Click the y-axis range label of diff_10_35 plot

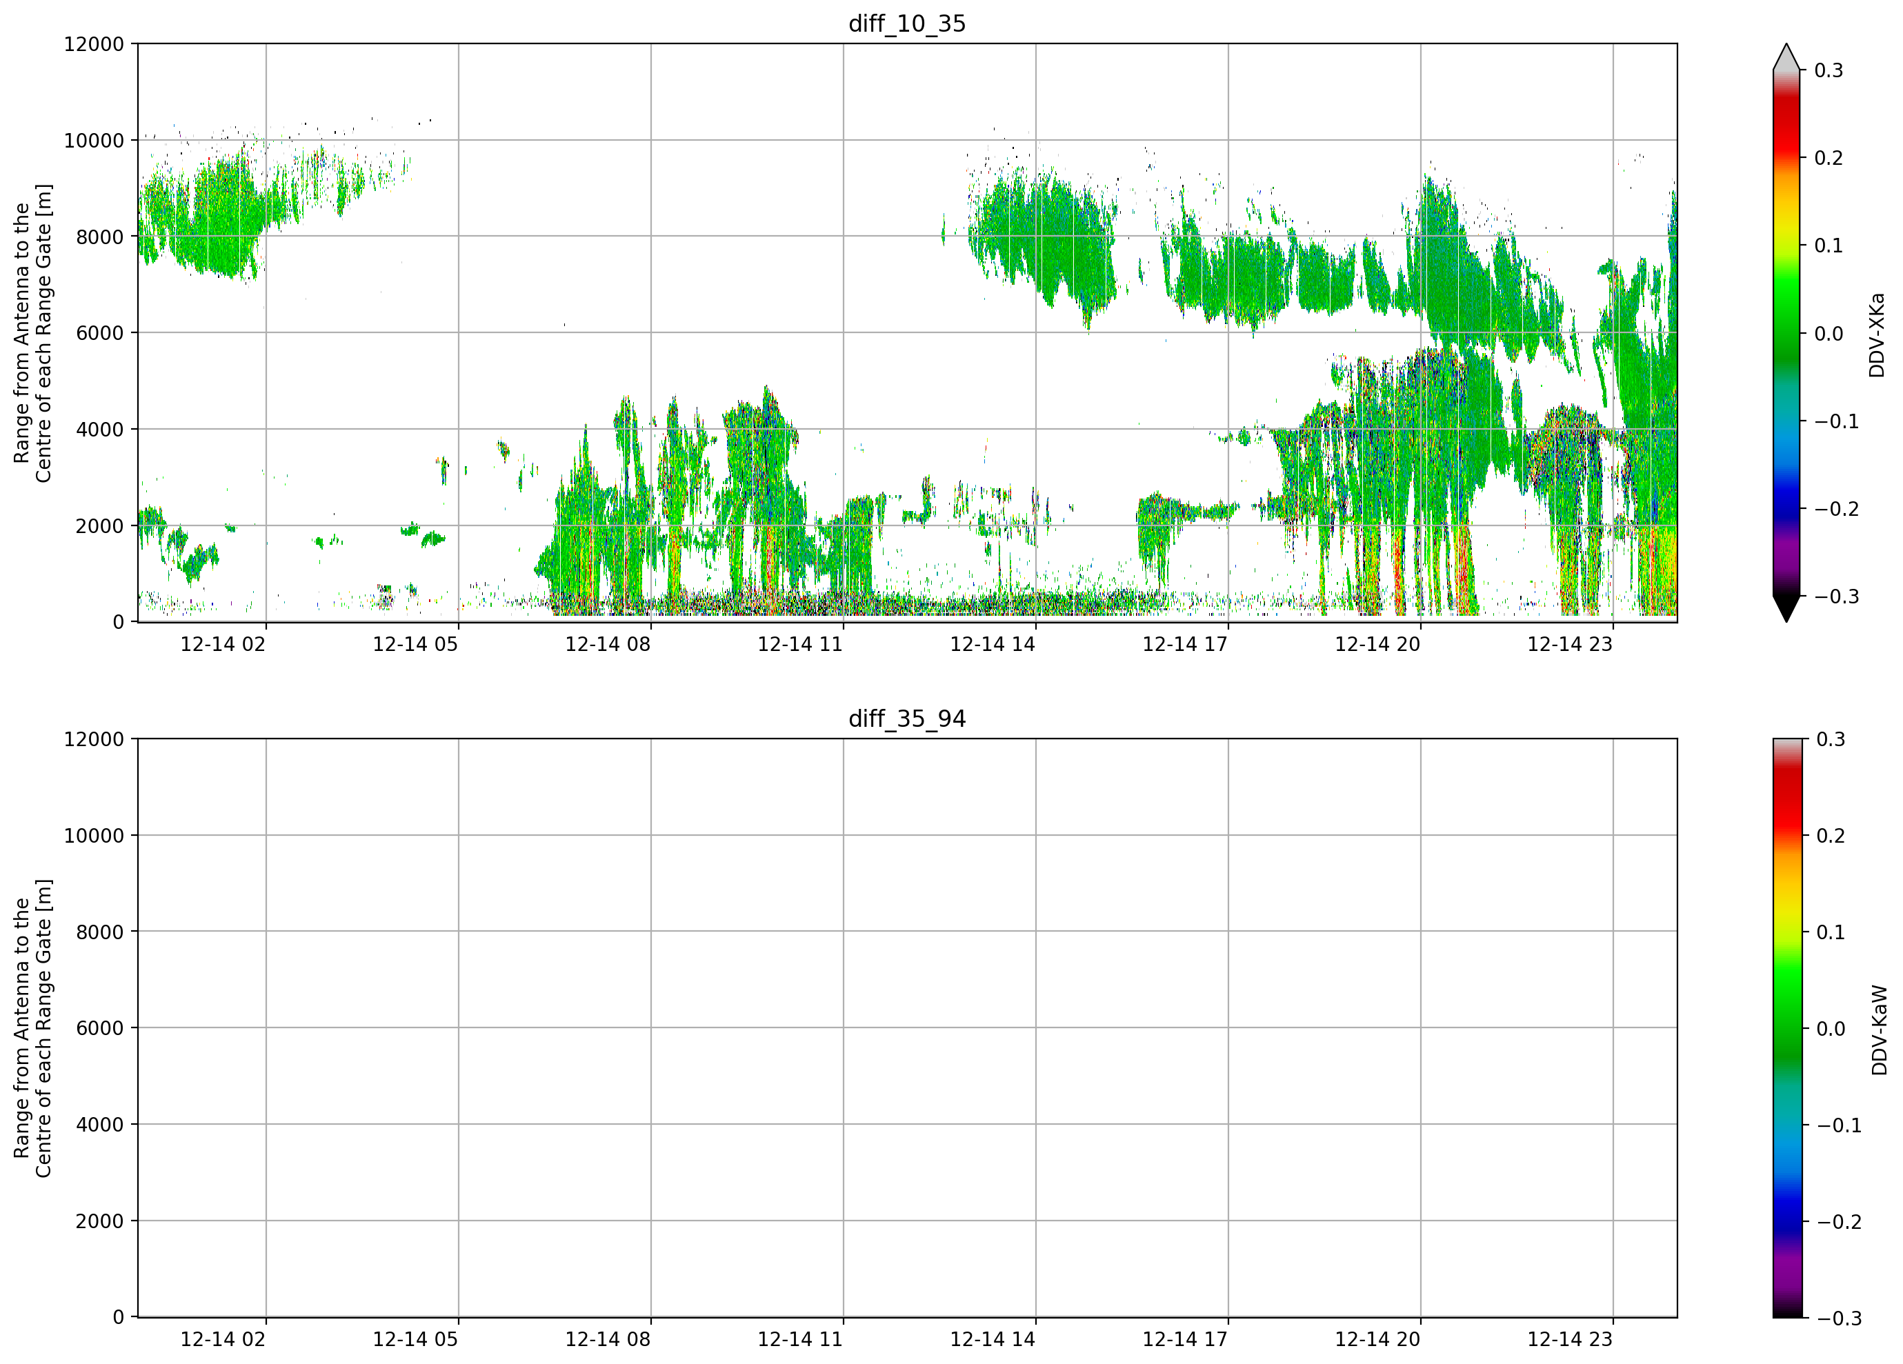click(32, 333)
